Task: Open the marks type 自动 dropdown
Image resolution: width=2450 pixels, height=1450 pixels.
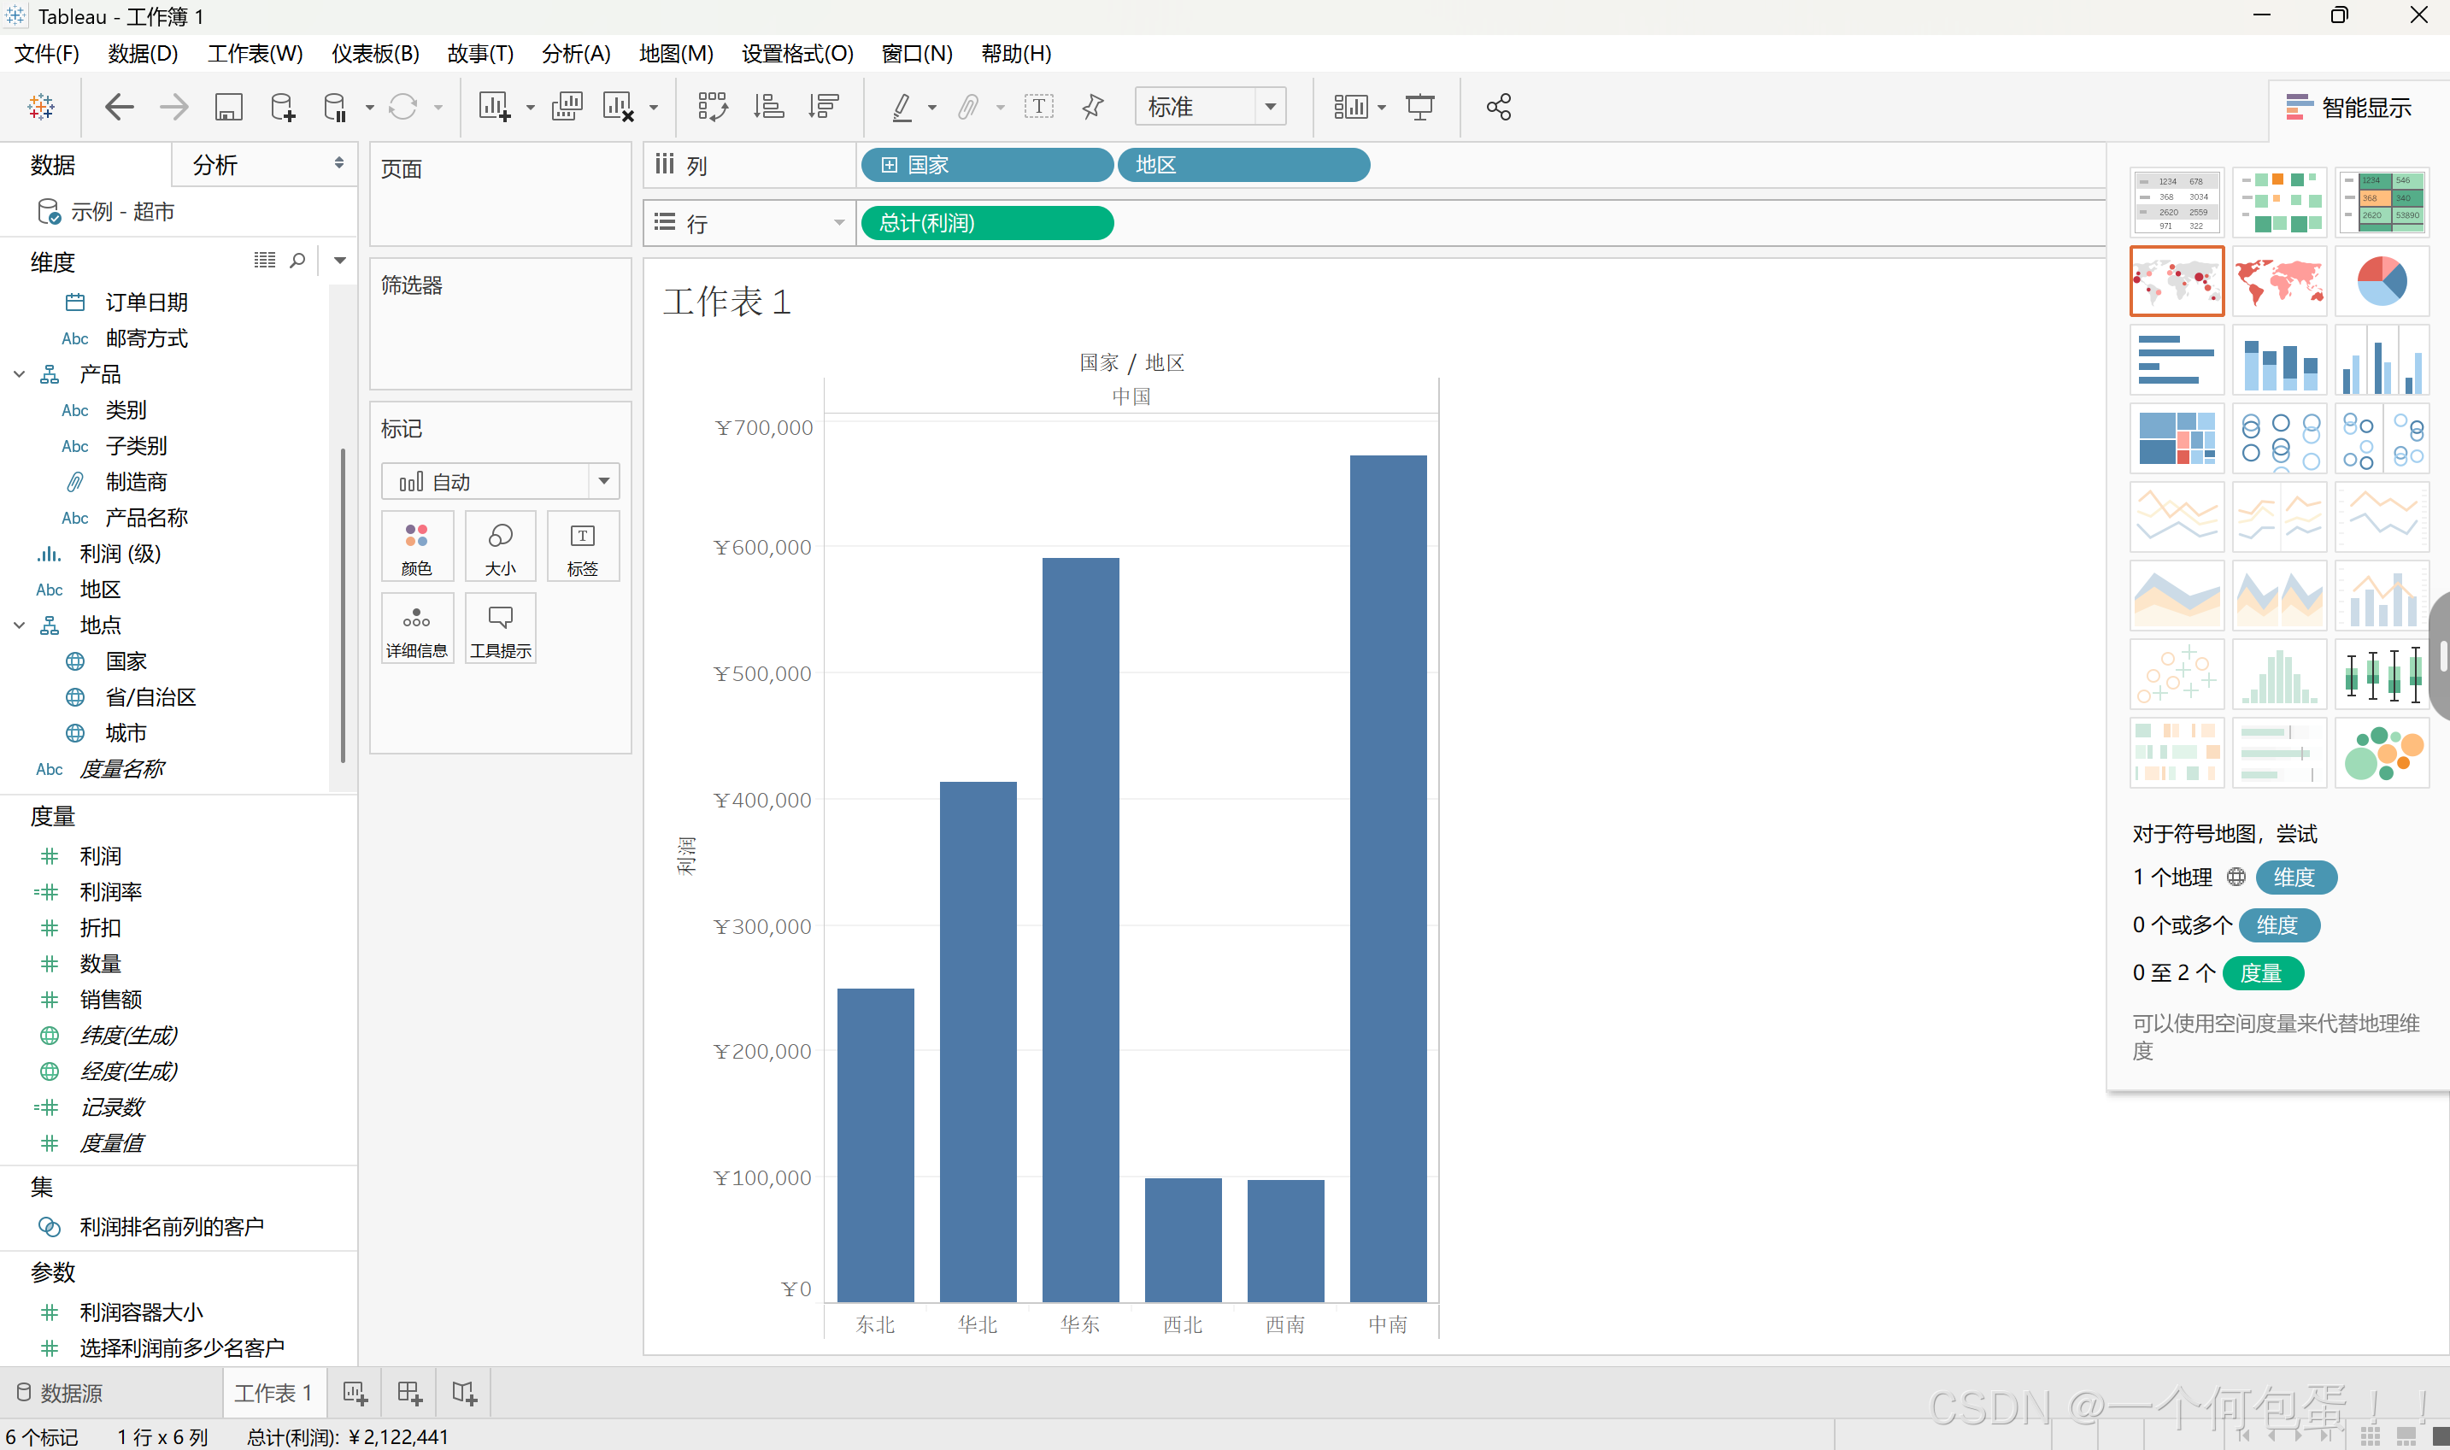Action: click(x=603, y=481)
